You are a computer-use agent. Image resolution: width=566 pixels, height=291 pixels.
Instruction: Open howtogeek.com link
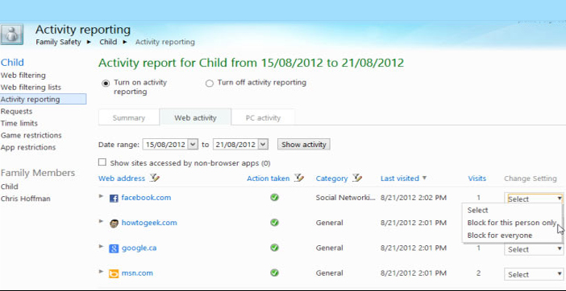[149, 223]
